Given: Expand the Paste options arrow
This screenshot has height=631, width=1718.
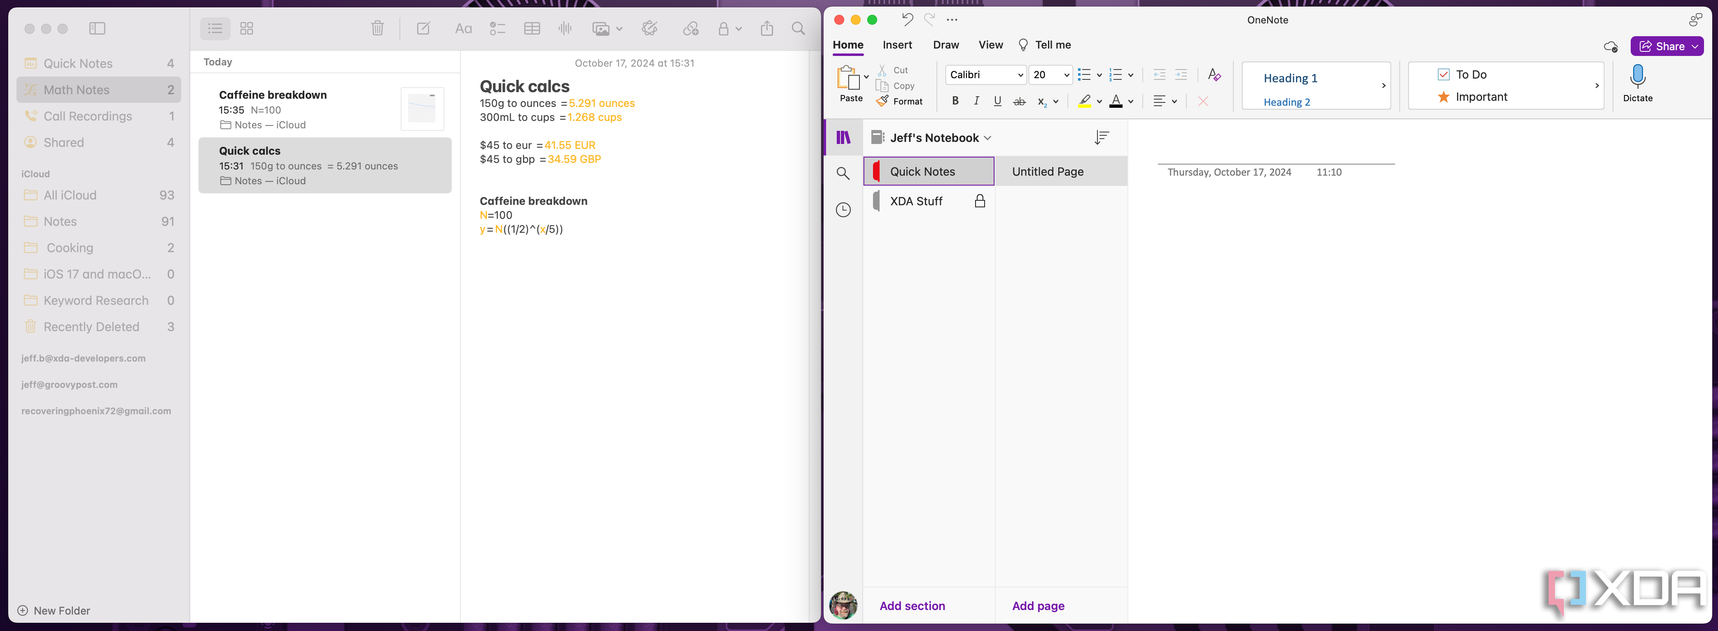Looking at the screenshot, I should pyautogui.click(x=866, y=77).
